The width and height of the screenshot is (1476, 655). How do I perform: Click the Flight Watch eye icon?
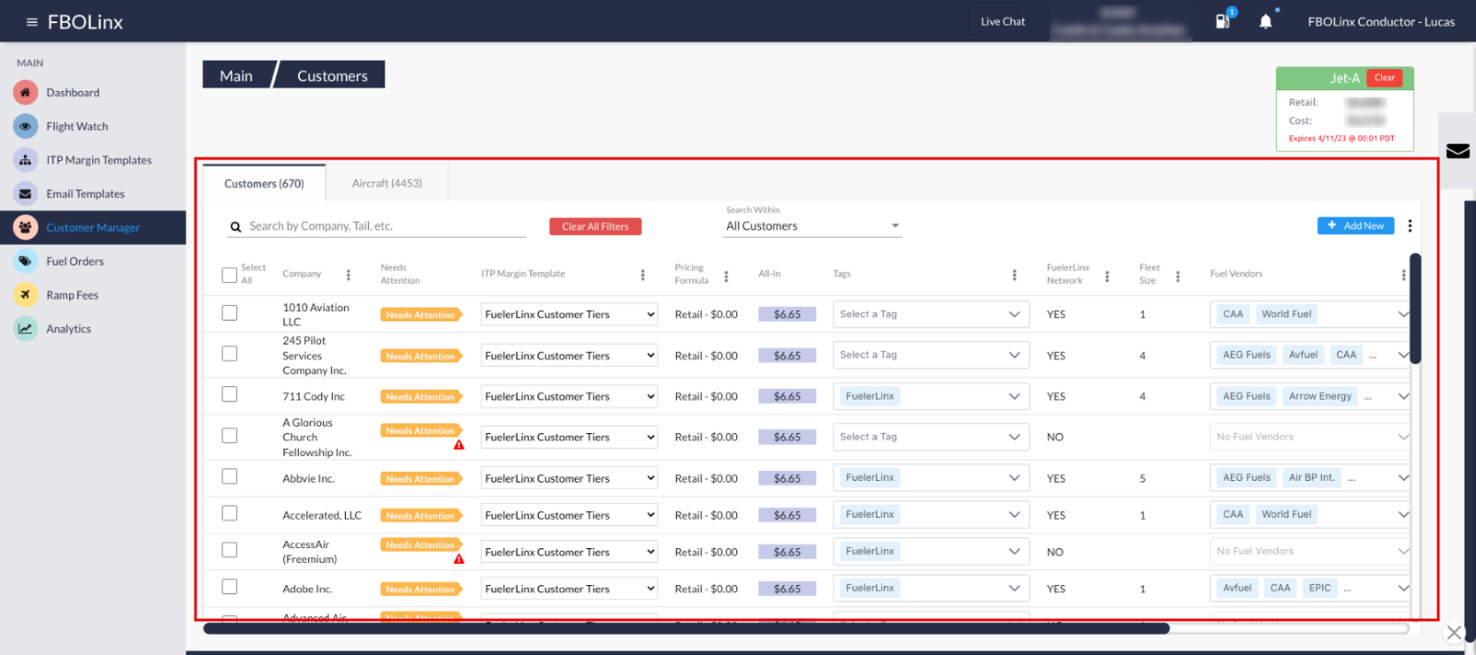tap(26, 126)
